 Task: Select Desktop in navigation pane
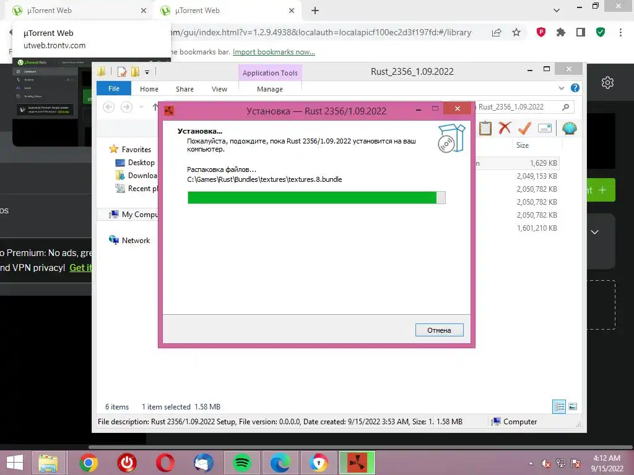click(135, 163)
